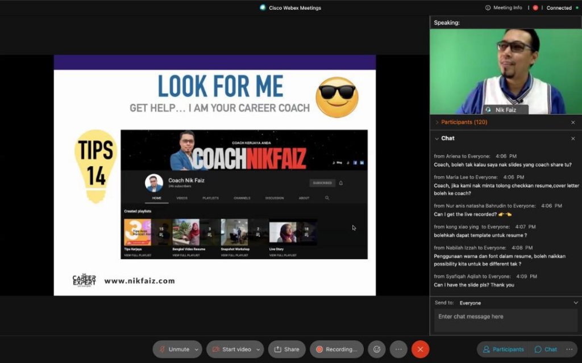
Task: Open panel options ellipsis at bottom right
Action: [x=569, y=349]
